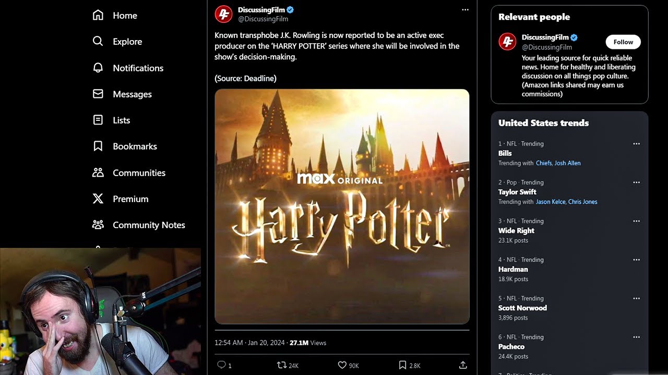
Task: Open @DiscussingFilm handle on the tweet
Action: 263,19
